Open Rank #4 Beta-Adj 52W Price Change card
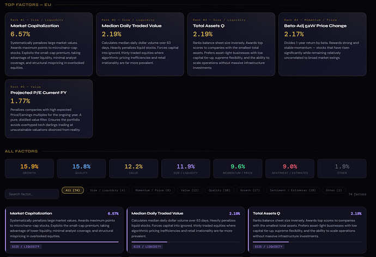Screen dimensions: 376x257 pyautogui.click(x=323, y=44)
